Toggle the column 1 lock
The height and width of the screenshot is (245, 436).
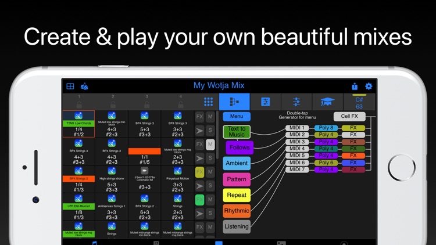point(79,105)
